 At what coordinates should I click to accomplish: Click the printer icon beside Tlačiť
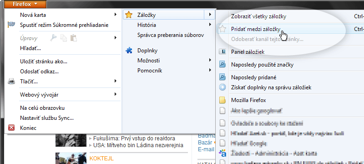[x=11, y=82]
